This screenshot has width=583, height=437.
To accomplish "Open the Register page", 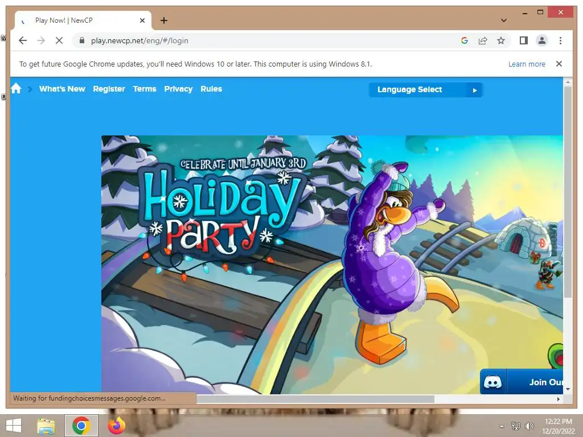I will pyautogui.click(x=109, y=89).
